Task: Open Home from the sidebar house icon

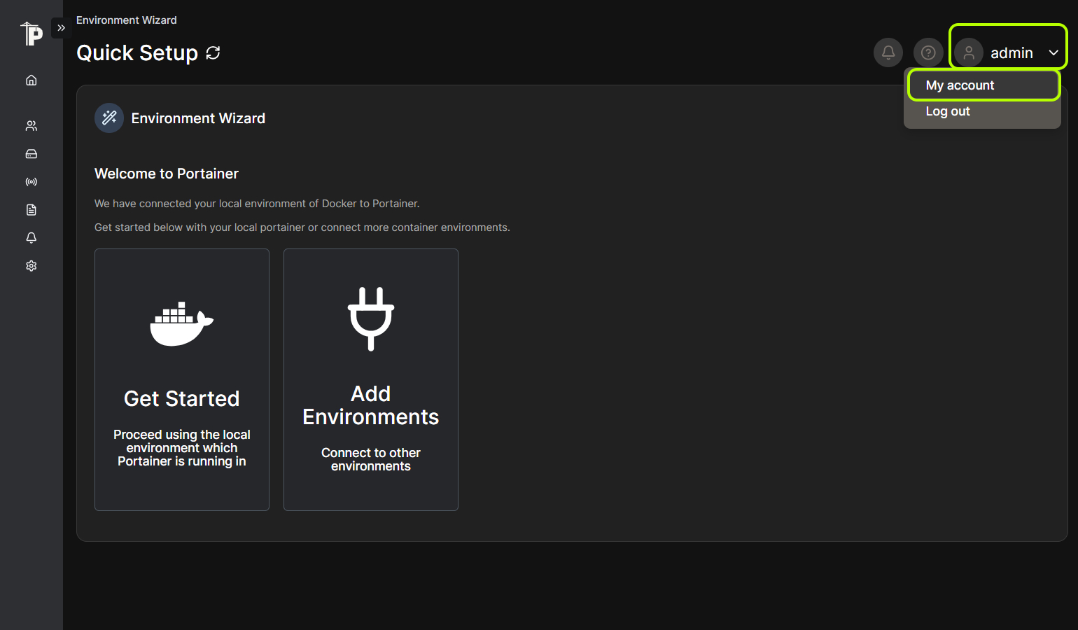Action: click(31, 80)
